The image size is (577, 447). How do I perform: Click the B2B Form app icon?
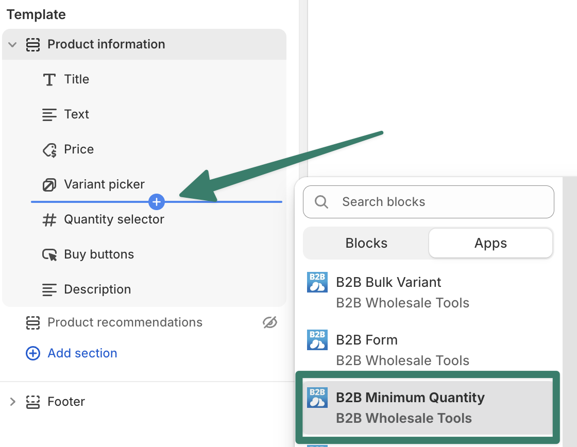(317, 340)
